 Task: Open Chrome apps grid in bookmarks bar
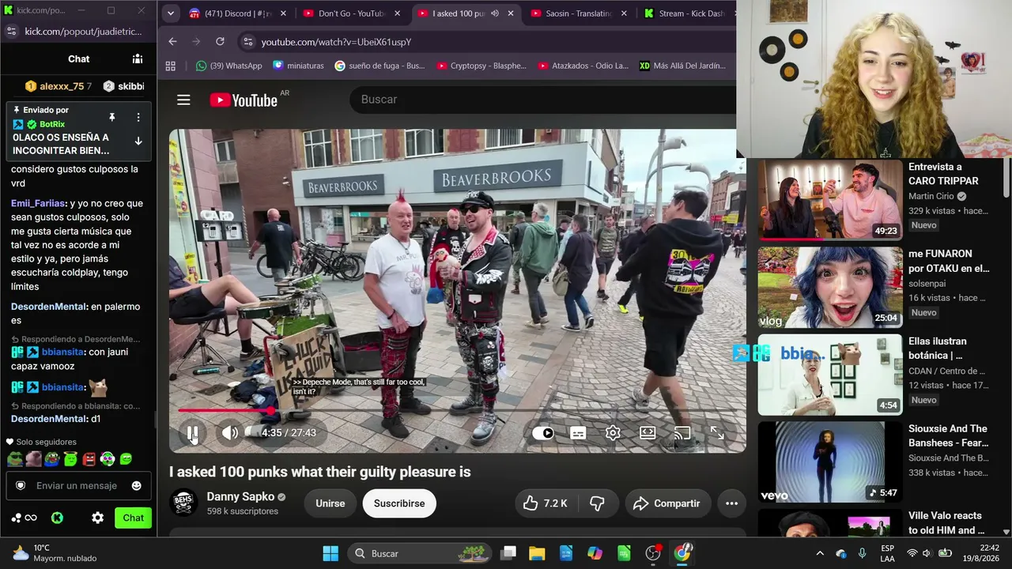[x=171, y=66]
